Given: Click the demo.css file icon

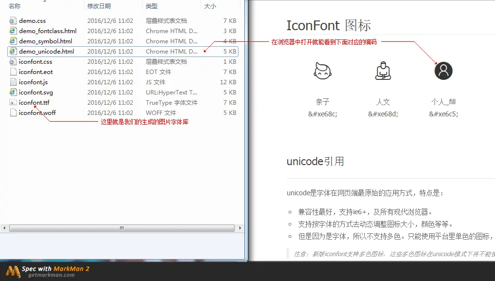Looking at the screenshot, I should pyautogui.click(x=13, y=21).
